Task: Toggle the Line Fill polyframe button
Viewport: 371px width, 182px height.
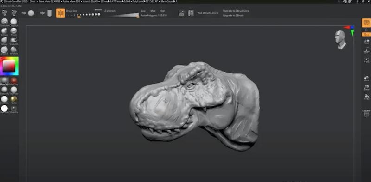Action: (x=366, y=114)
